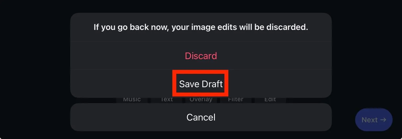This screenshot has height=139, width=402.
Task: Dismiss the dialog with Cancel
Action: point(201,117)
